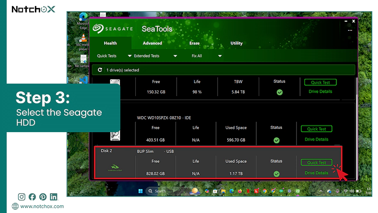
Task: Minimize the SeaTools window
Action: point(346,21)
